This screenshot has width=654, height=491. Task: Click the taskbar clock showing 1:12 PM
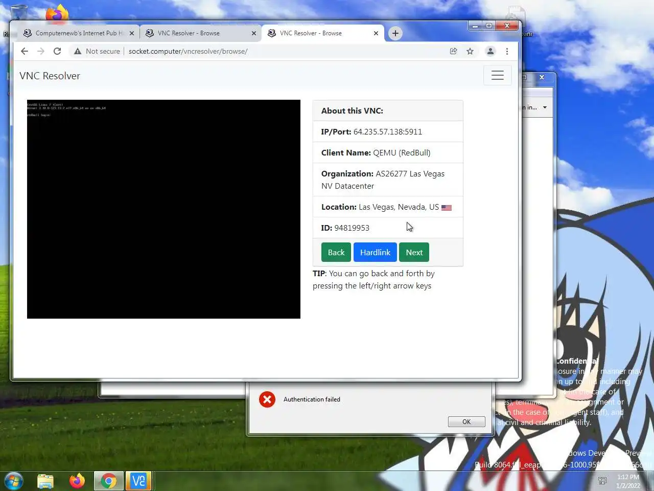[x=628, y=481]
